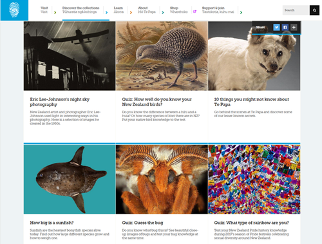Open 10 things about Te Papa article

point(252,102)
